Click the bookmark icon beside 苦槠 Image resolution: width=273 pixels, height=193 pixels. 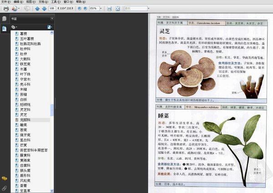(x=17, y=94)
